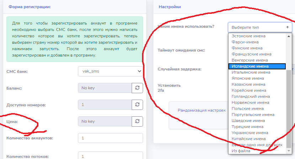Select Эстонские имена from the list
Screen dimensions: 295x159
click(257, 36)
